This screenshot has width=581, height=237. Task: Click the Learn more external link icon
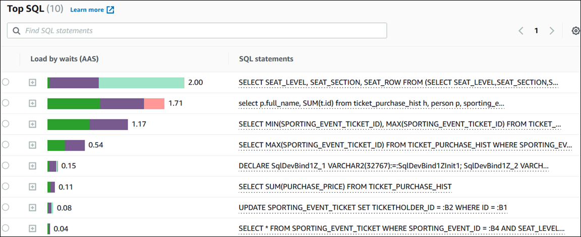tap(110, 10)
